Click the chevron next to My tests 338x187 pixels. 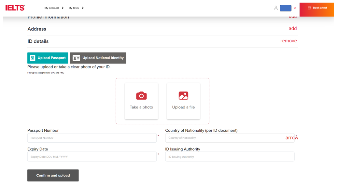(83, 8)
